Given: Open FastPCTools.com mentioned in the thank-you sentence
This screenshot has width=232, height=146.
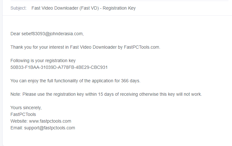Looking at the screenshot, I should click(x=142, y=47).
